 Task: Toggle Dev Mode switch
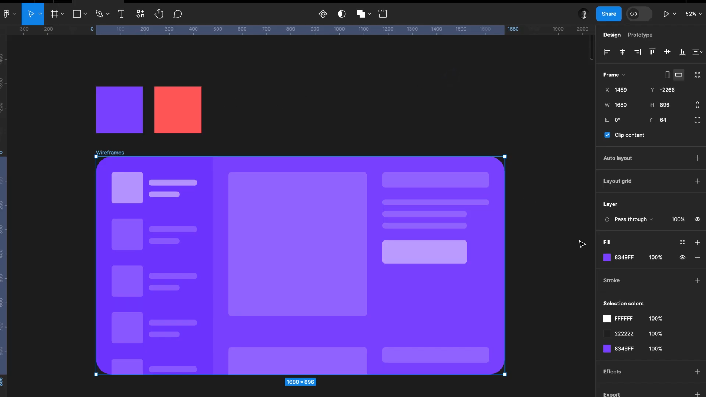click(639, 14)
